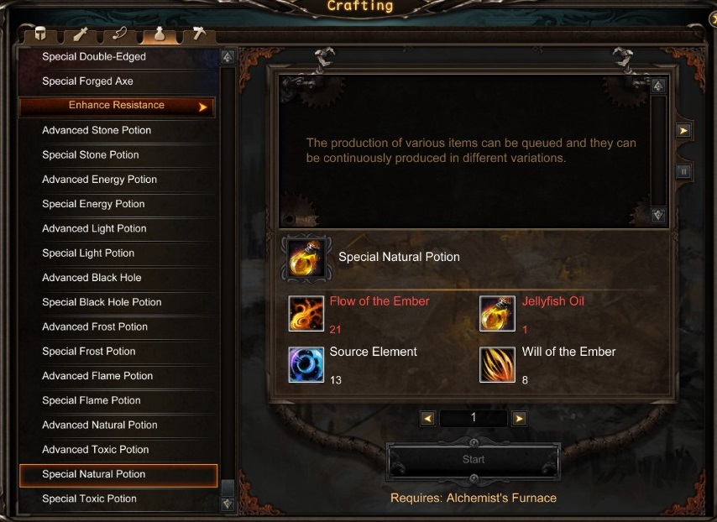Click the Source Element ingredient icon

coord(306,364)
